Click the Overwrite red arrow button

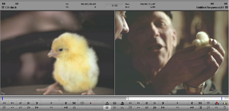[122, 103]
